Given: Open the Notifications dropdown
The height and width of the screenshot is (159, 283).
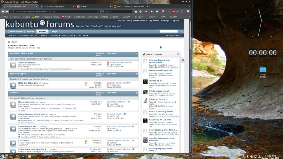Looking at the screenshot, I should (140, 21).
